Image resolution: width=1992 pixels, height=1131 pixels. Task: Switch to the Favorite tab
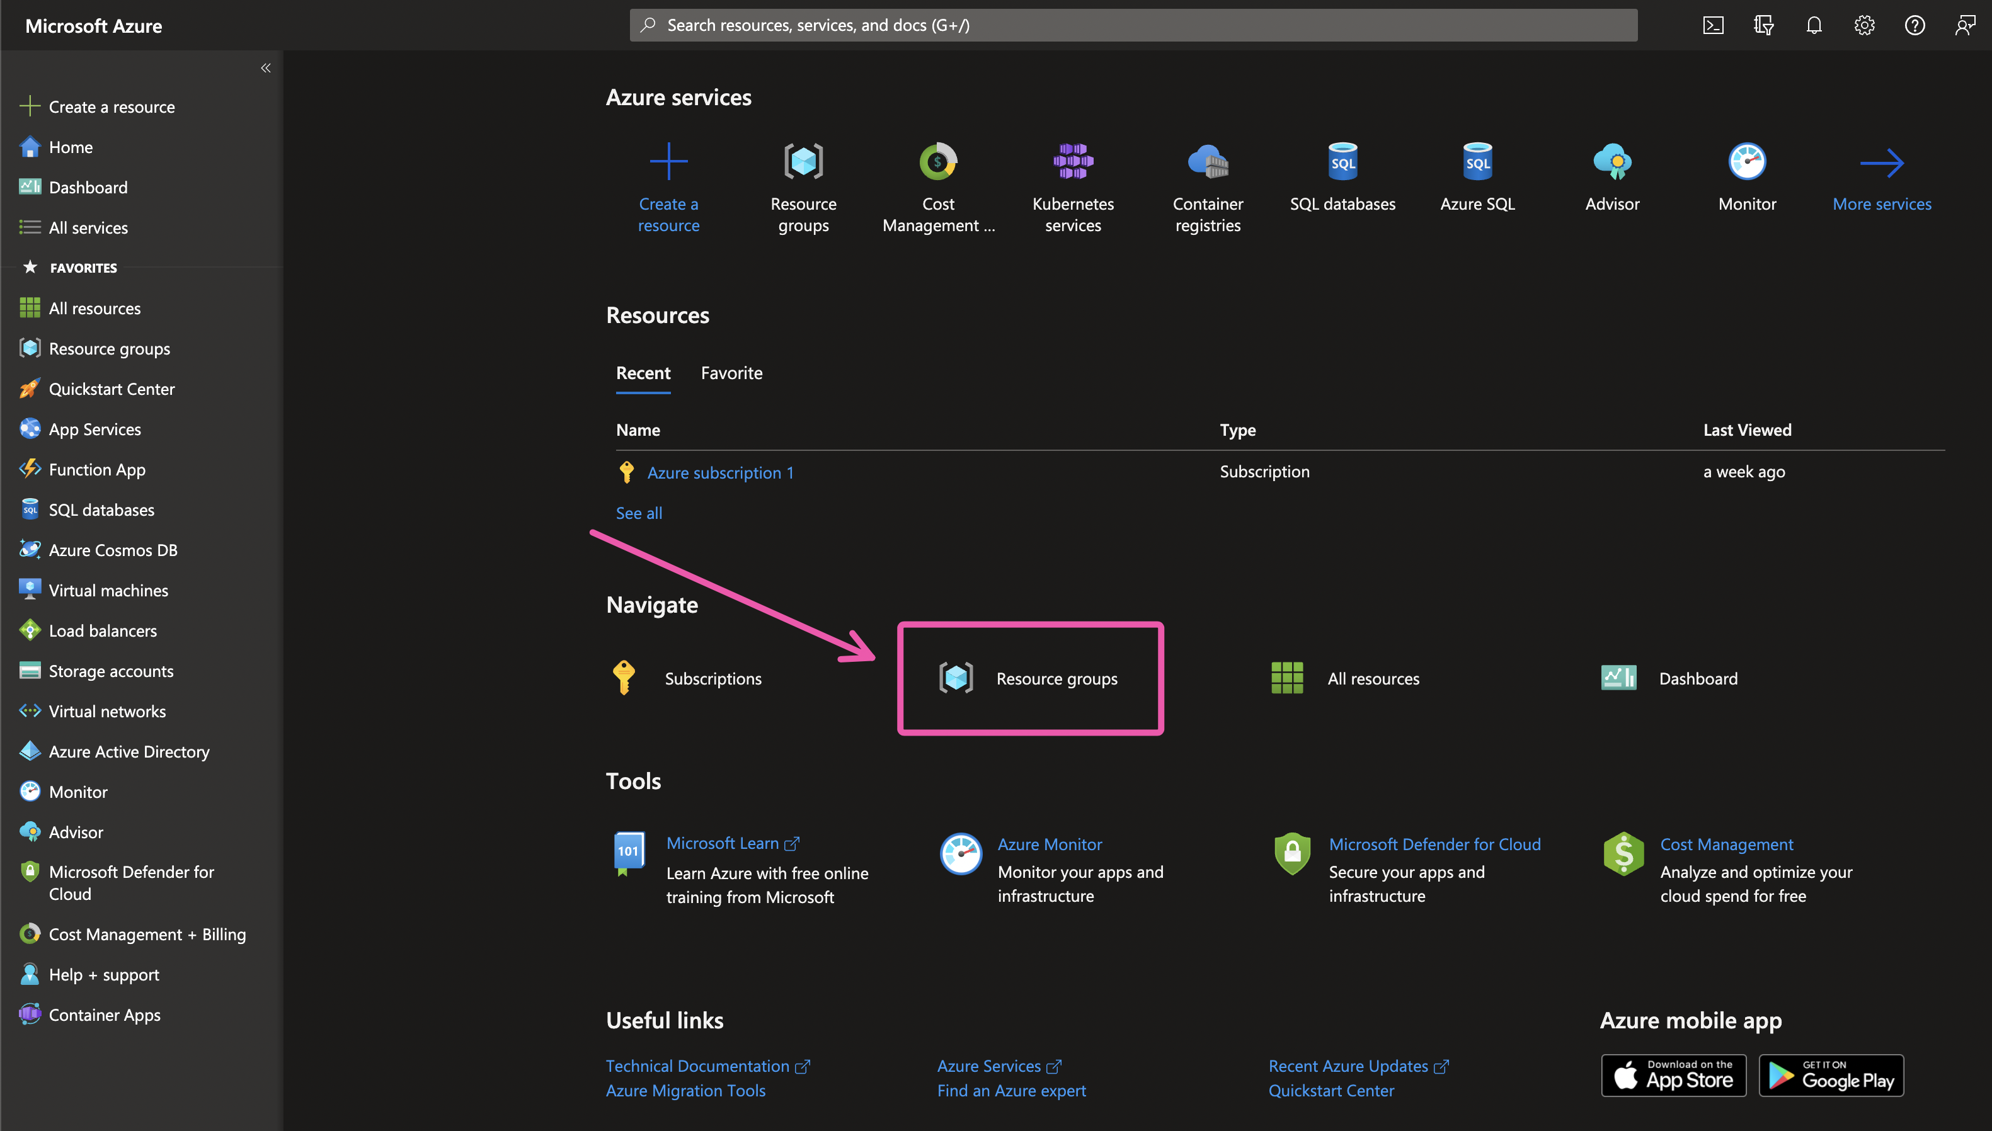[x=731, y=373]
